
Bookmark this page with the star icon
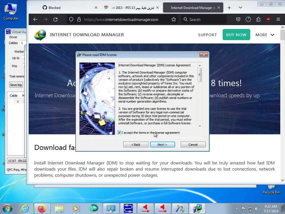coord(174,19)
